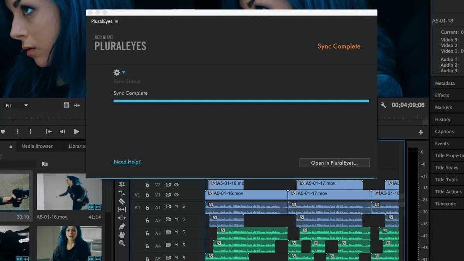
Task: Switch to the Libraries tab
Action: tap(77, 146)
